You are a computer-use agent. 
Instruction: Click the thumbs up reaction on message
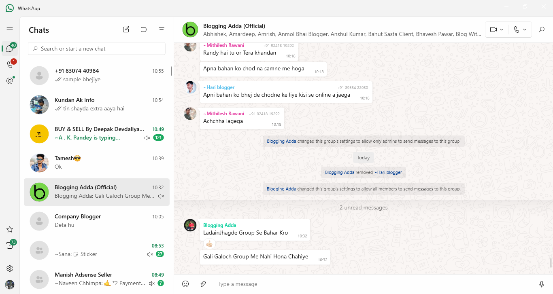(209, 244)
